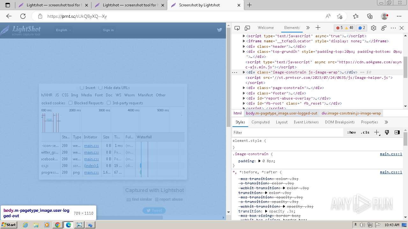Screen dimensions: 408x229
Task: Add this page to favorites star icon
Action: 339,16
